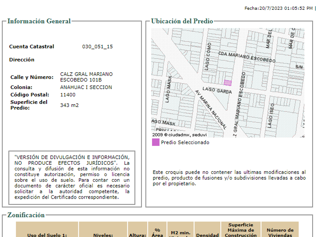Click the Predio Seleccionado legend text
316x237 pixels.
(x=185, y=143)
